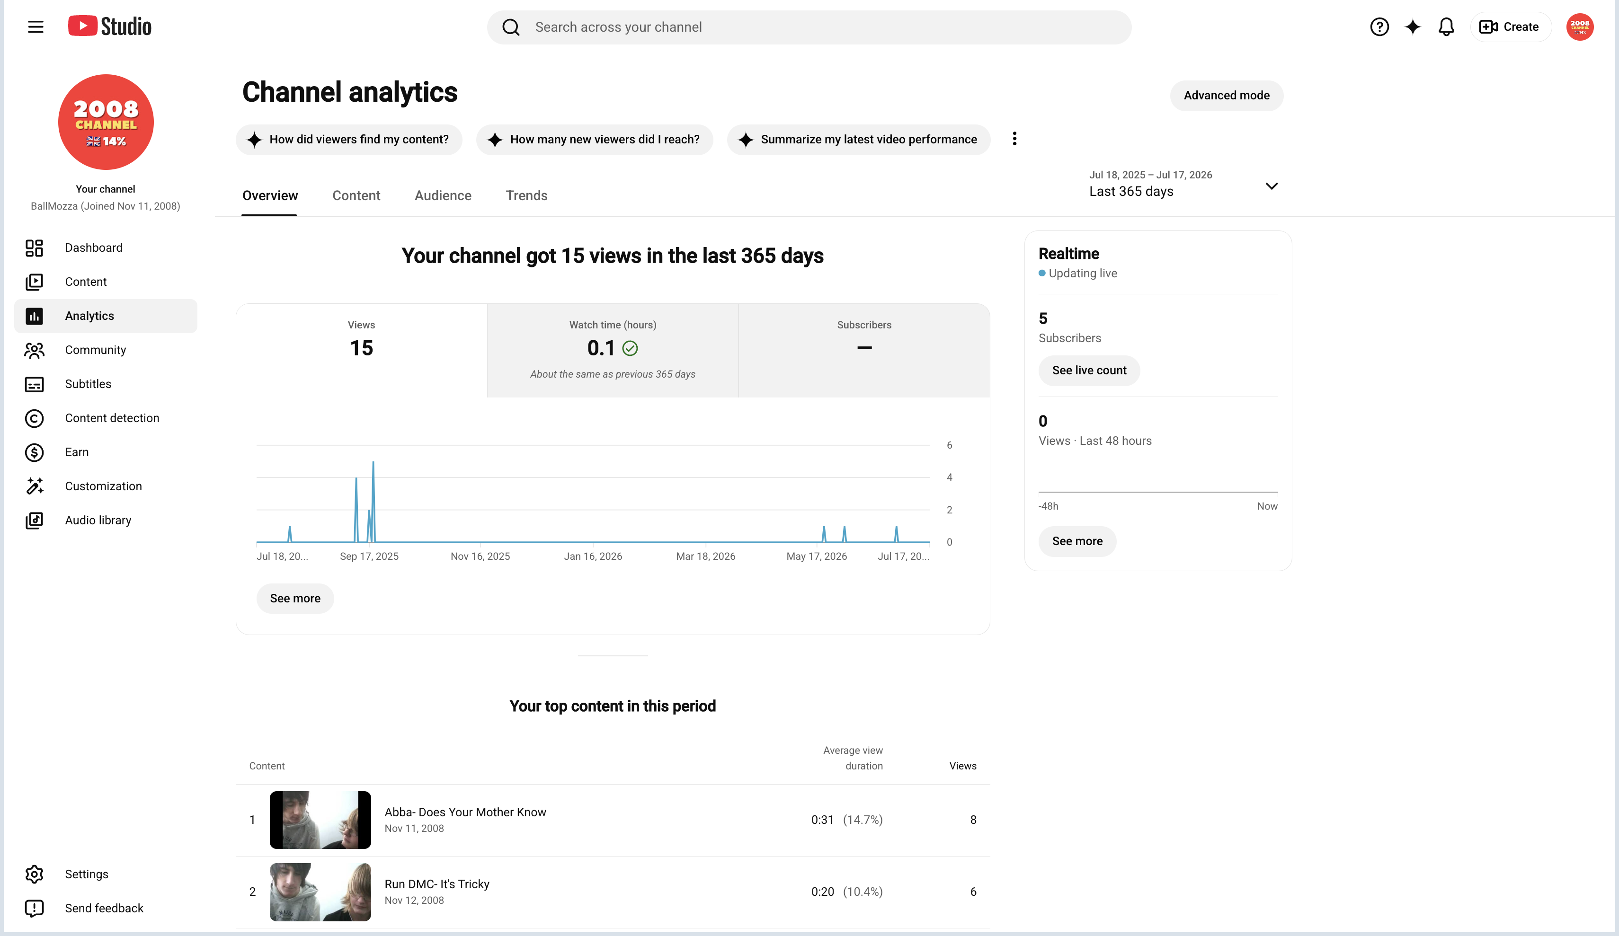Expand the date range chevron arrow
1619x936 pixels.
click(1271, 186)
